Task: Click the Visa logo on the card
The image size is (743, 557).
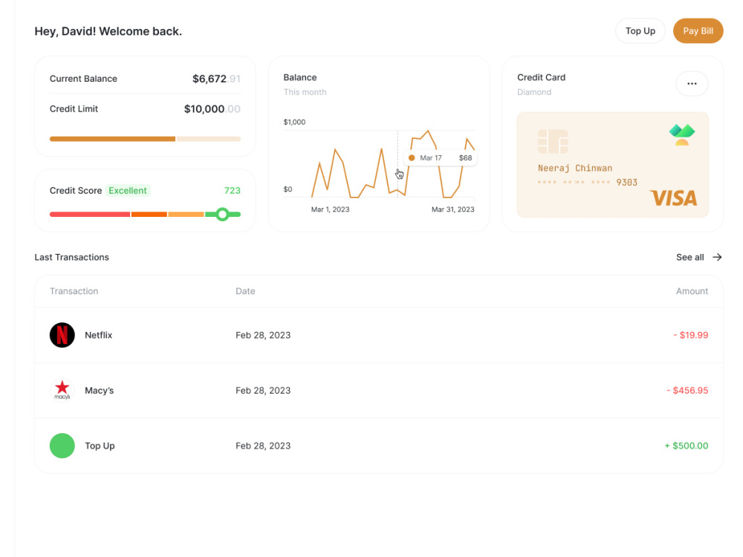Action: click(x=673, y=198)
